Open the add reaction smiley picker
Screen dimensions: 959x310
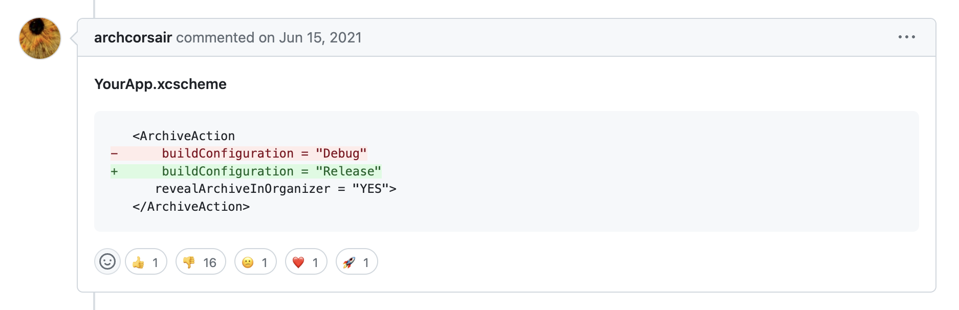tap(107, 262)
